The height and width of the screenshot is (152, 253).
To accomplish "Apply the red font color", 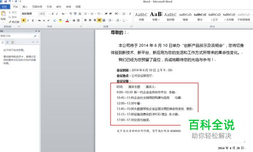I will coord(67,20).
